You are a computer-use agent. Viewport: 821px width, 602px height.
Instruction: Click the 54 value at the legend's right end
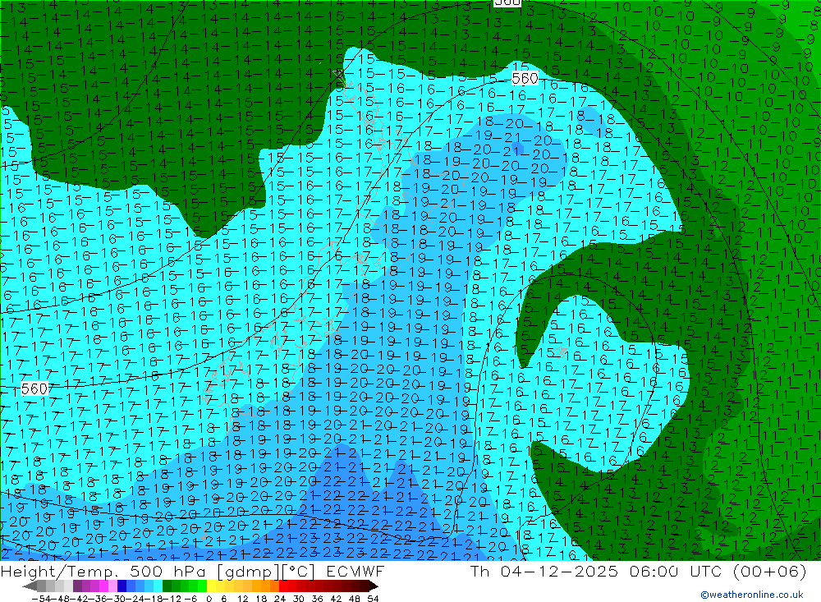[373, 597]
